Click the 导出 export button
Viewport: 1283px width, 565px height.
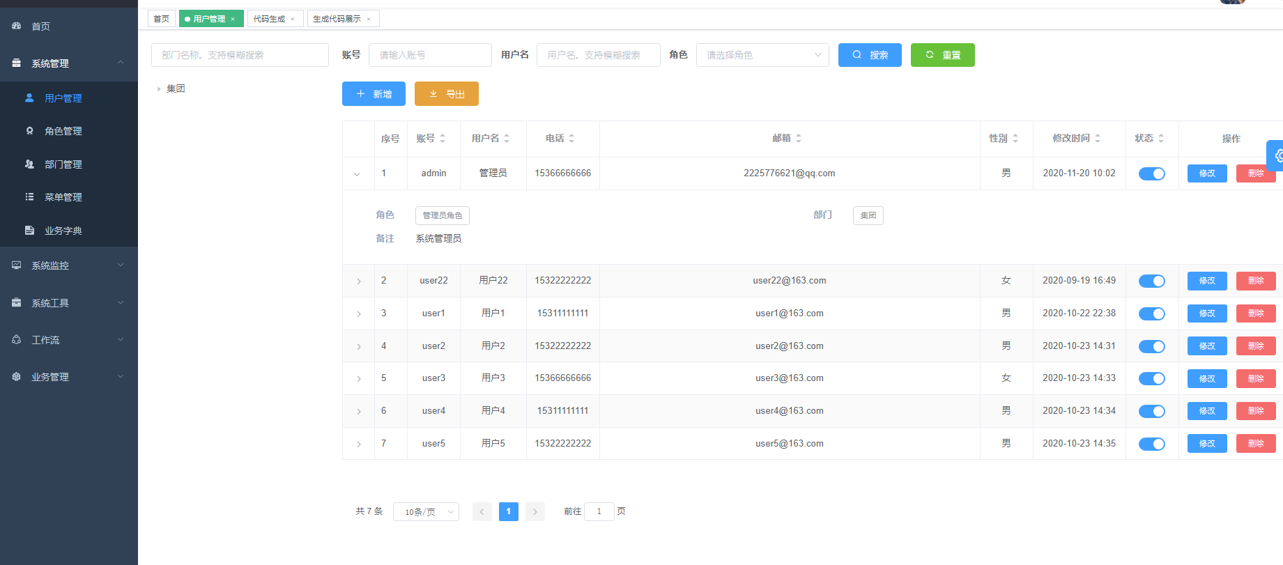pyautogui.click(x=447, y=94)
